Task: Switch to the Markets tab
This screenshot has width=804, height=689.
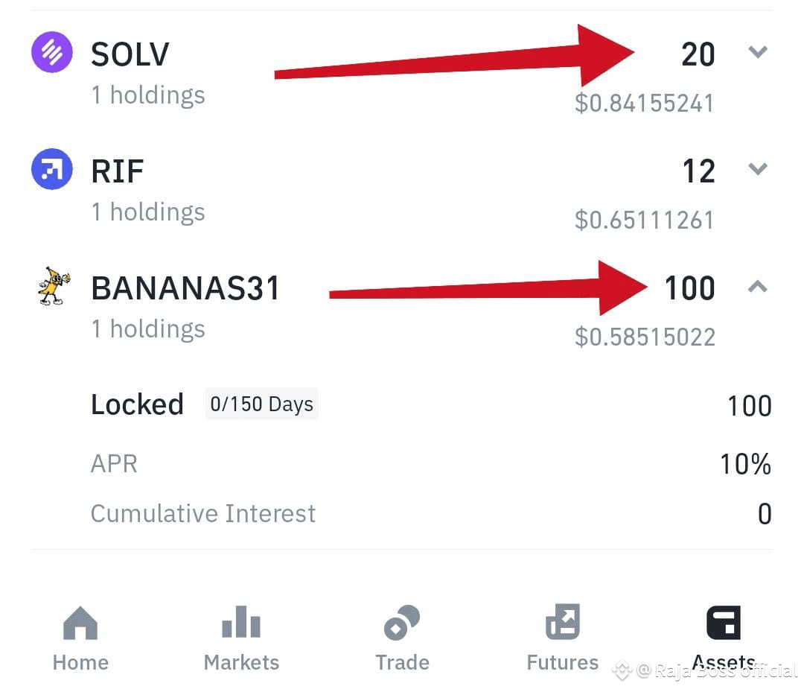Action: 240,641
